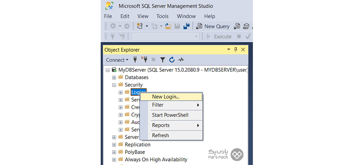Expand the Replication node
This screenshot has width=354, height=165.
(114, 145)
